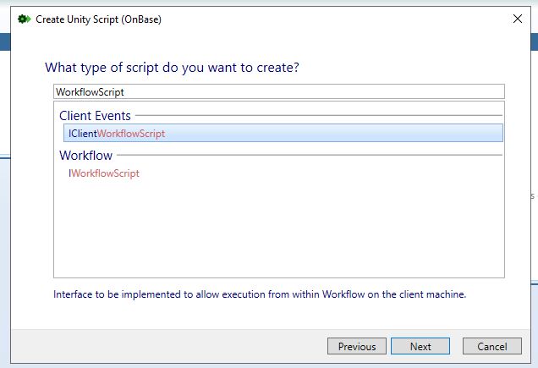Go back with the Previous button
538x368 pixels.
pyautogui.click(x=357, y=346)
